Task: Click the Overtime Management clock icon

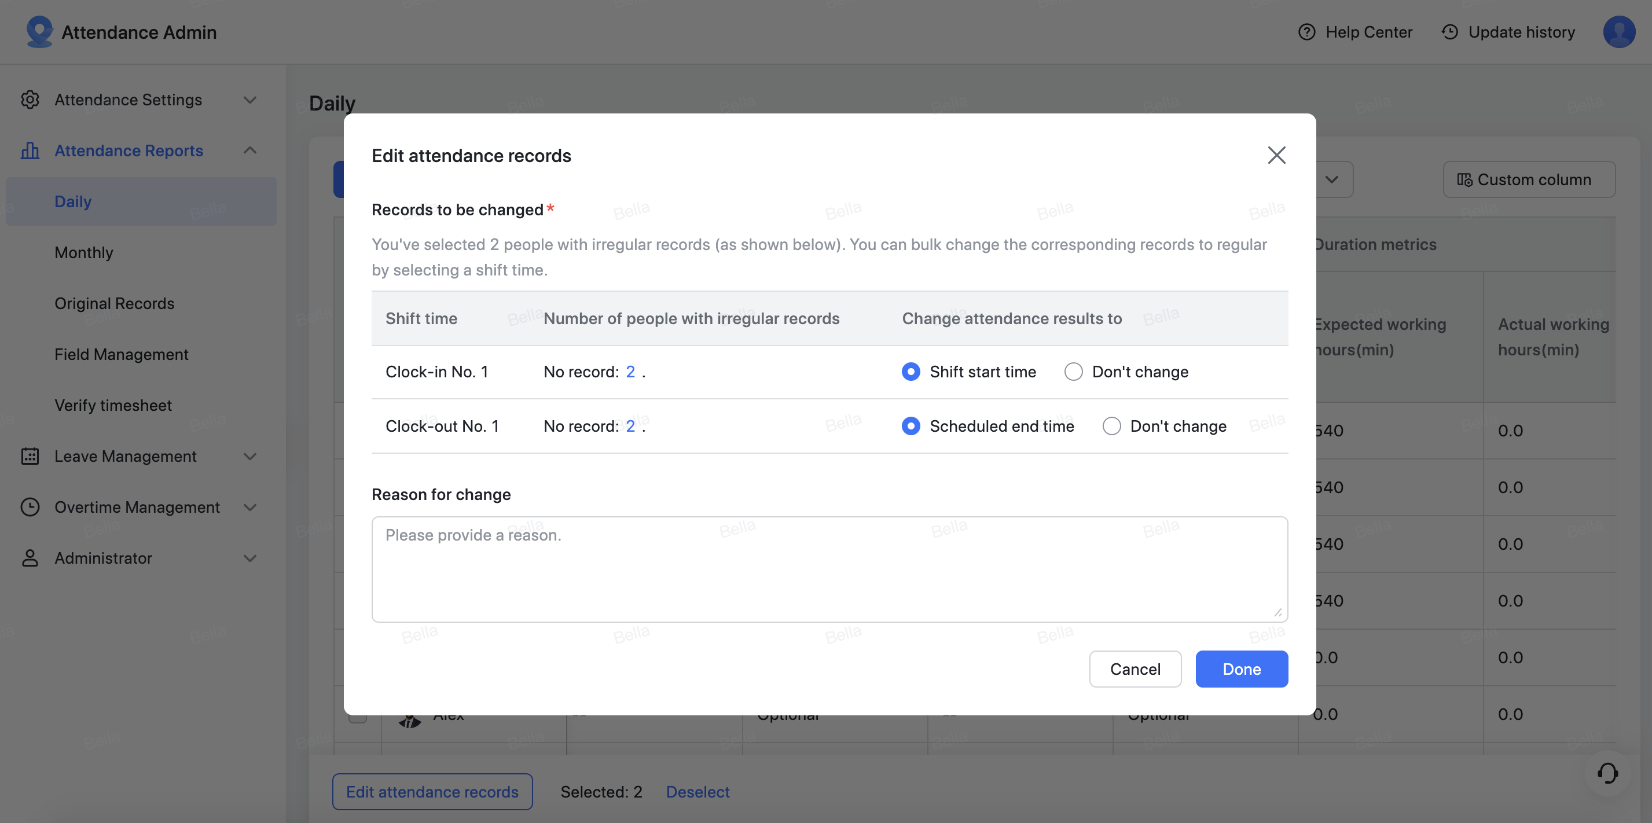Action: coord(30,507)
